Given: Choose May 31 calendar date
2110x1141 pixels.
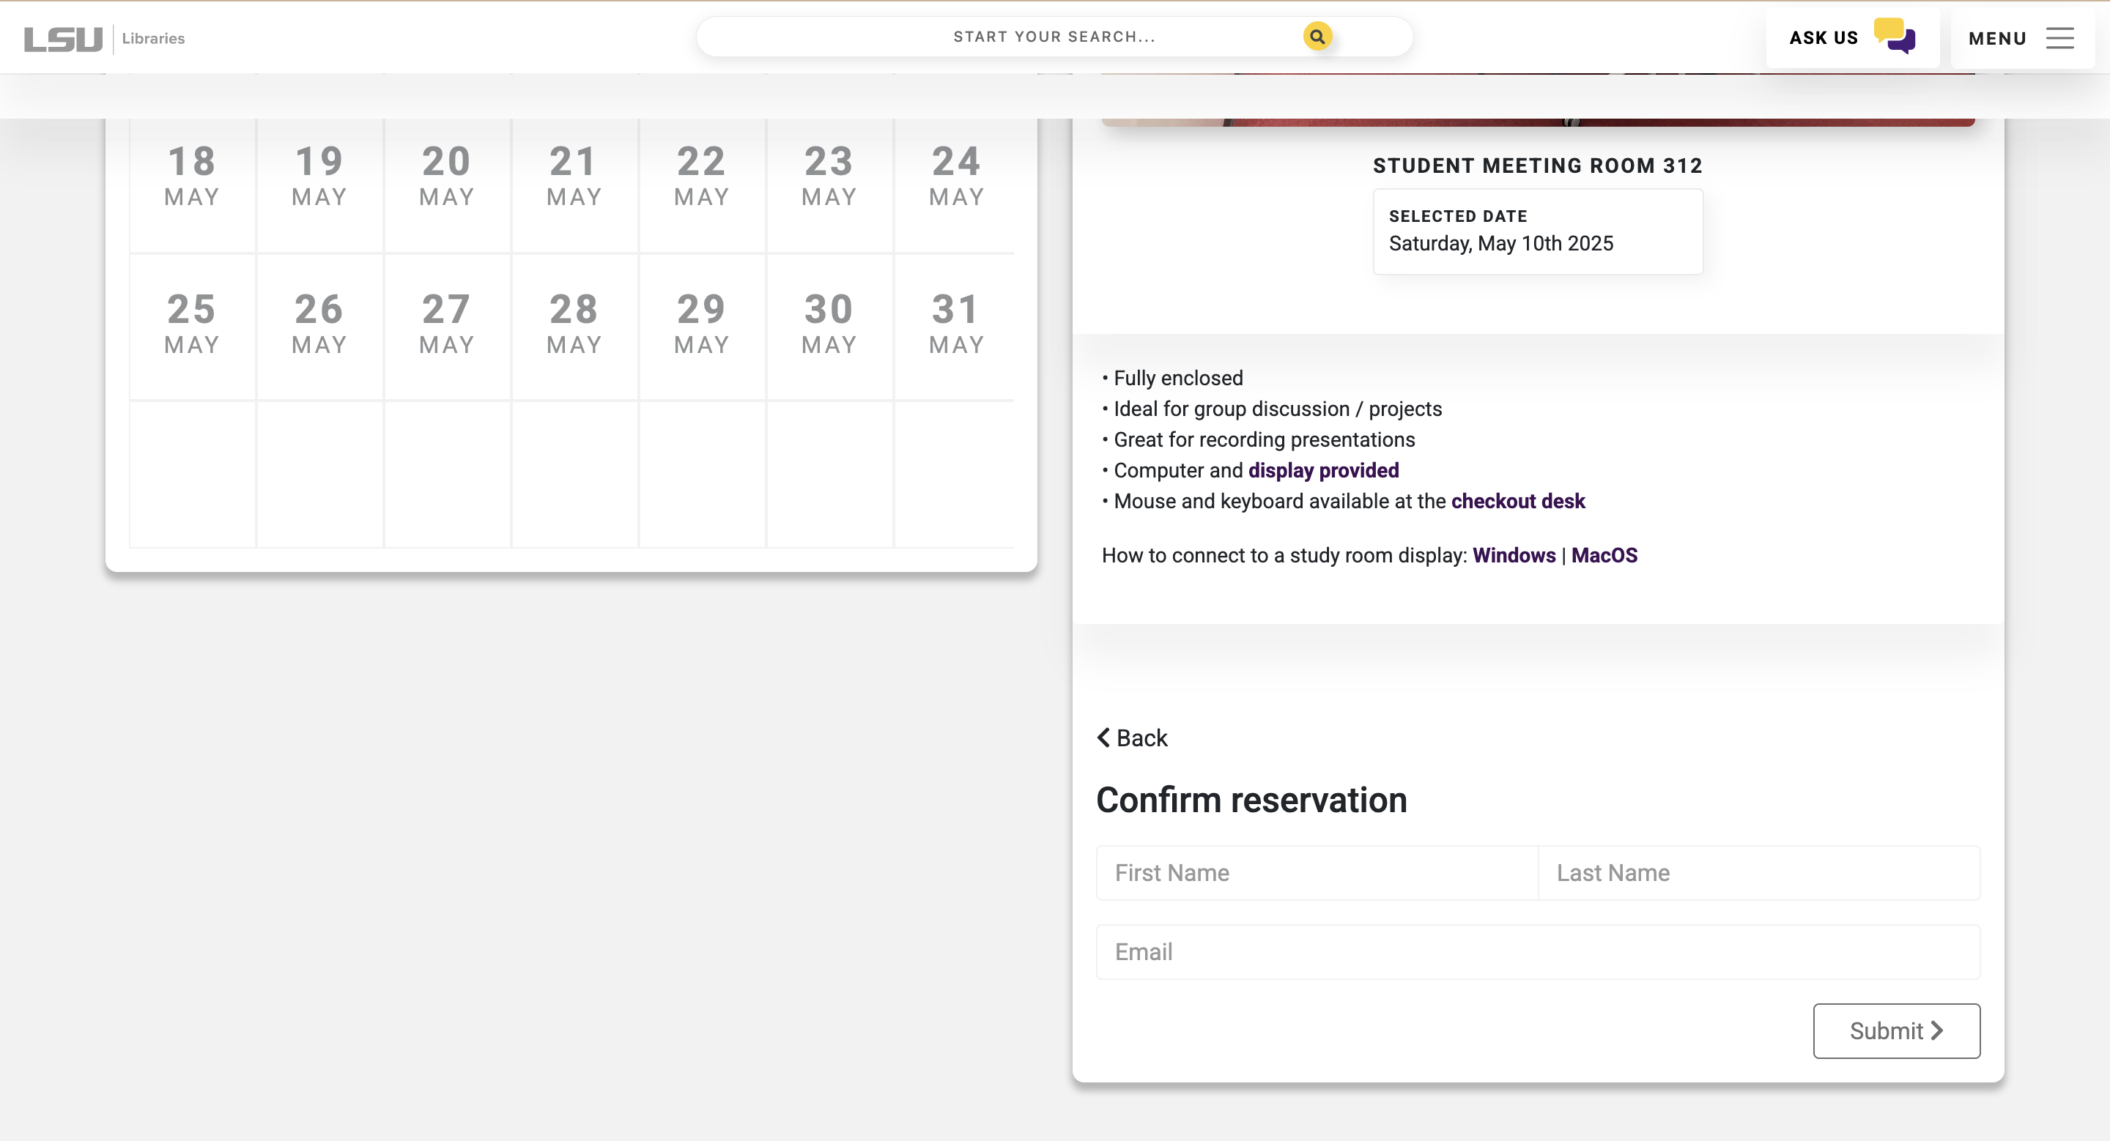Looking at the screenshot, I should [x=956, y=323].
